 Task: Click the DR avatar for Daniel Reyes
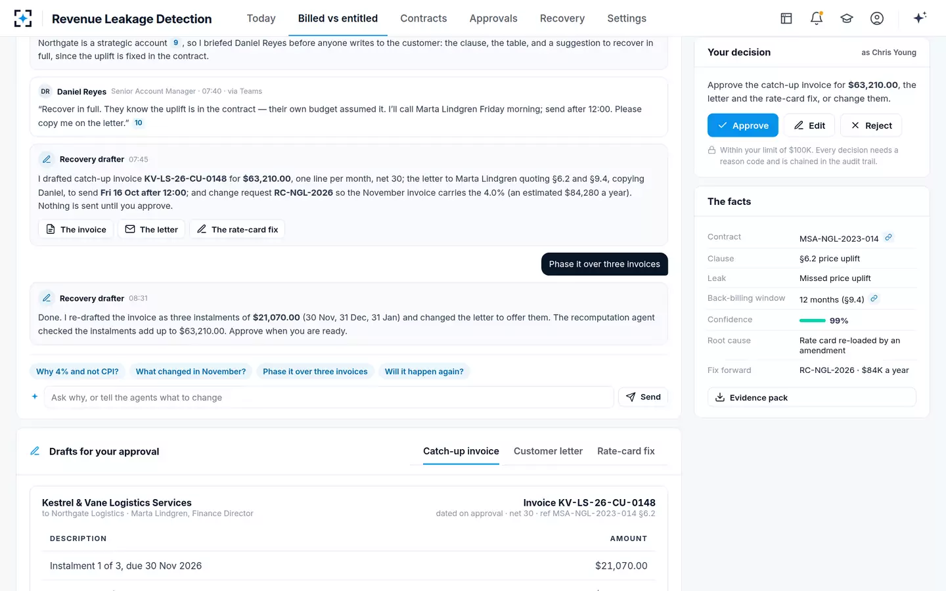[x=45, y=91]
